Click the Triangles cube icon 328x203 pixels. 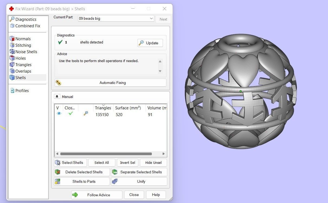coord(12,65)
